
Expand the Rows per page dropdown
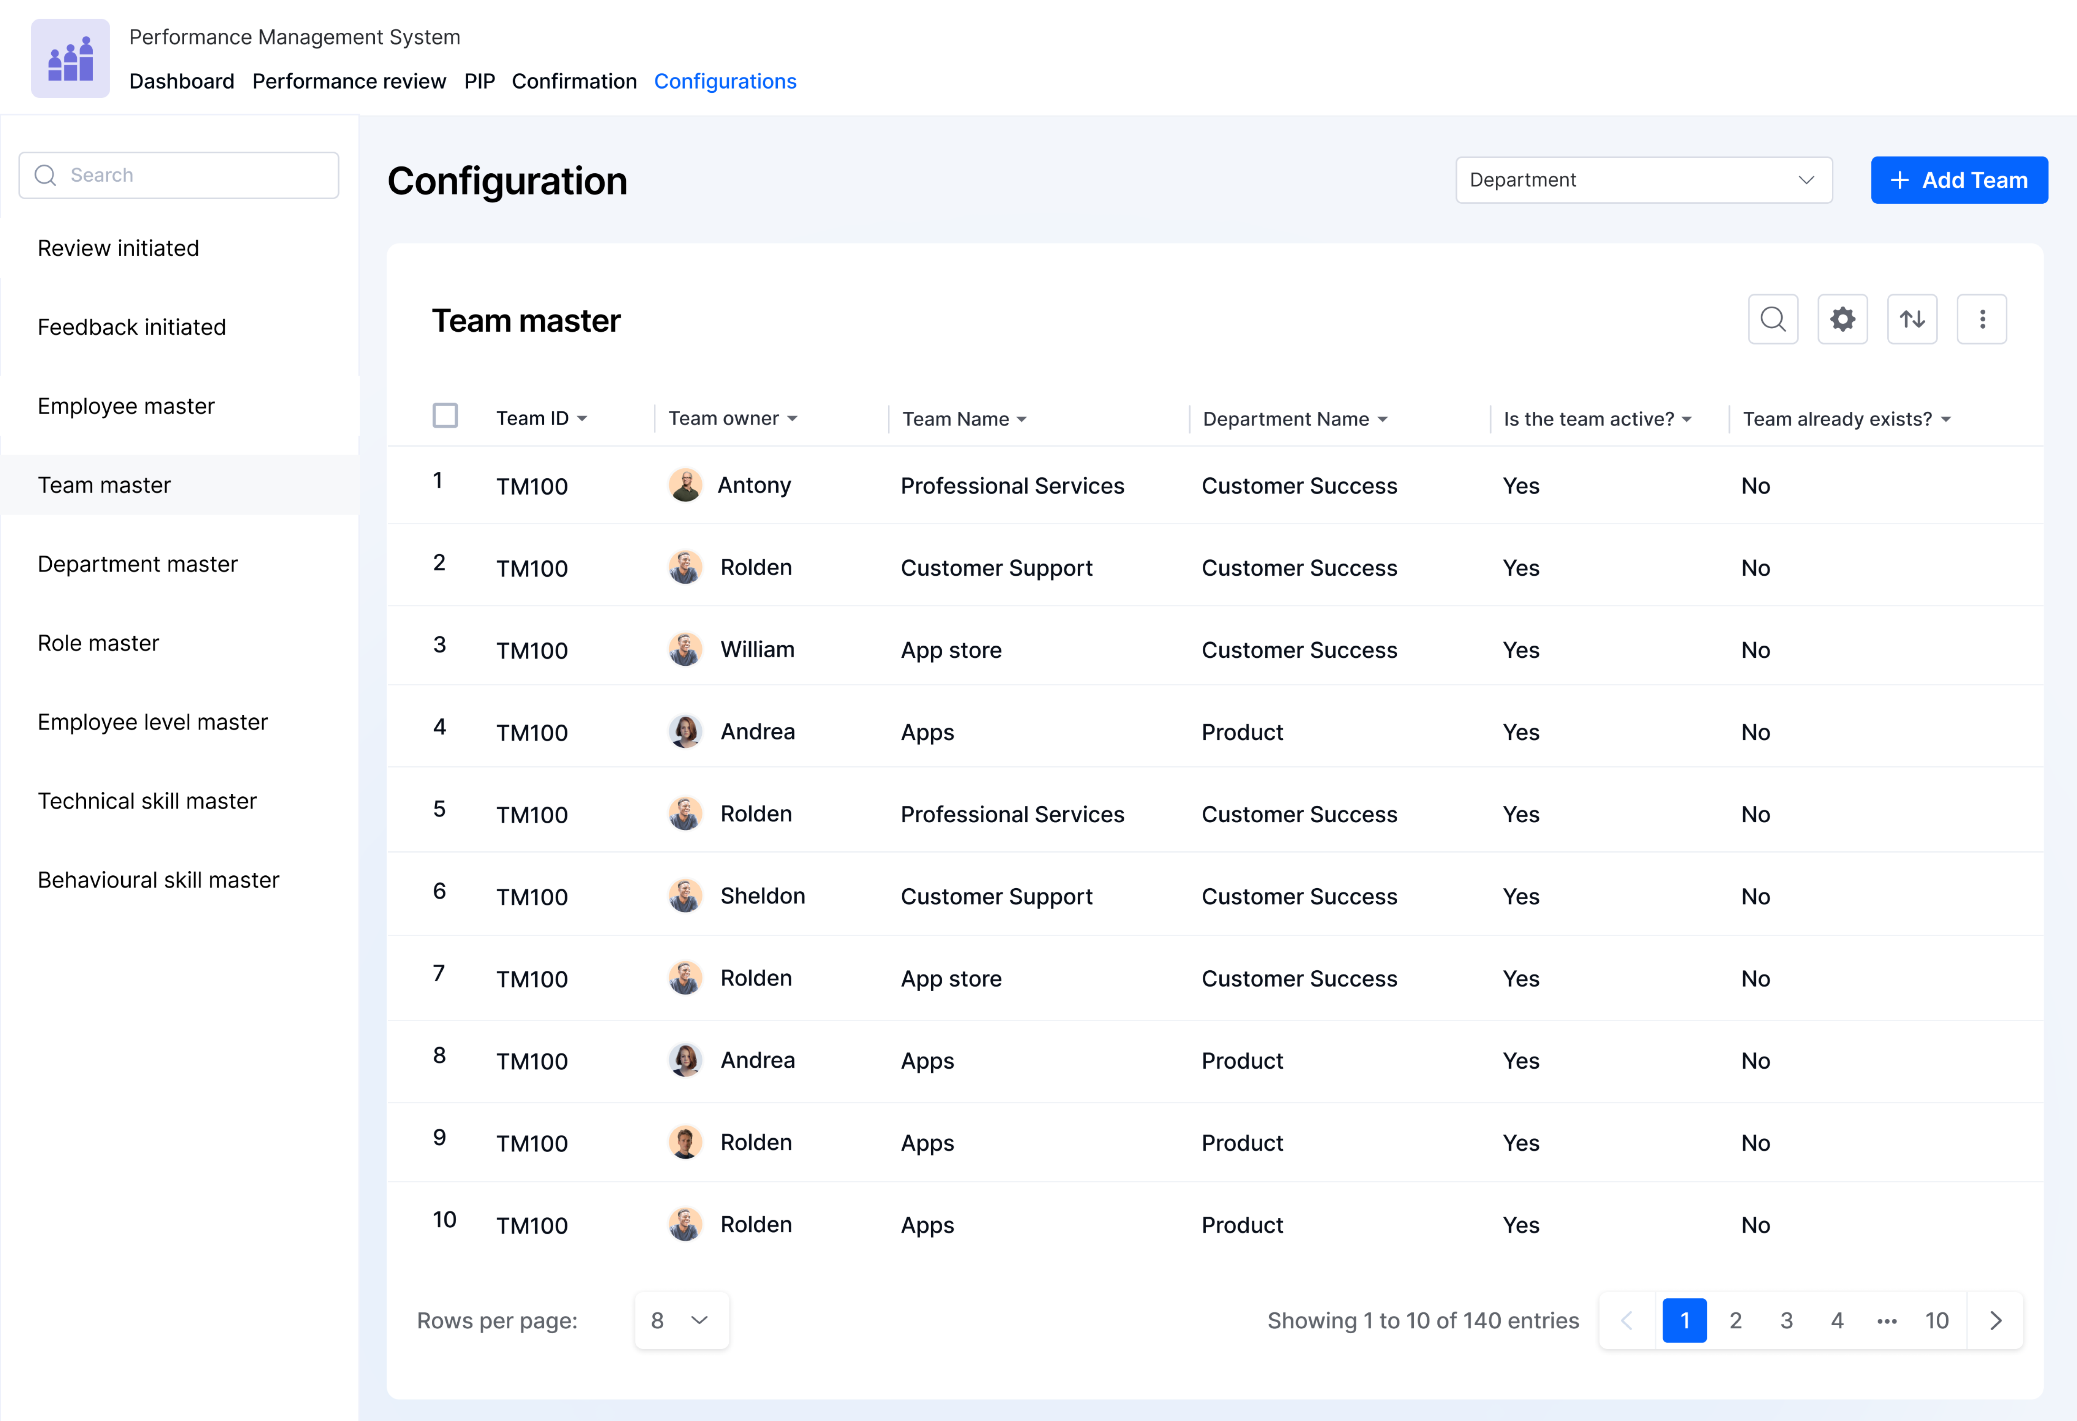(x=681, y=1320)
